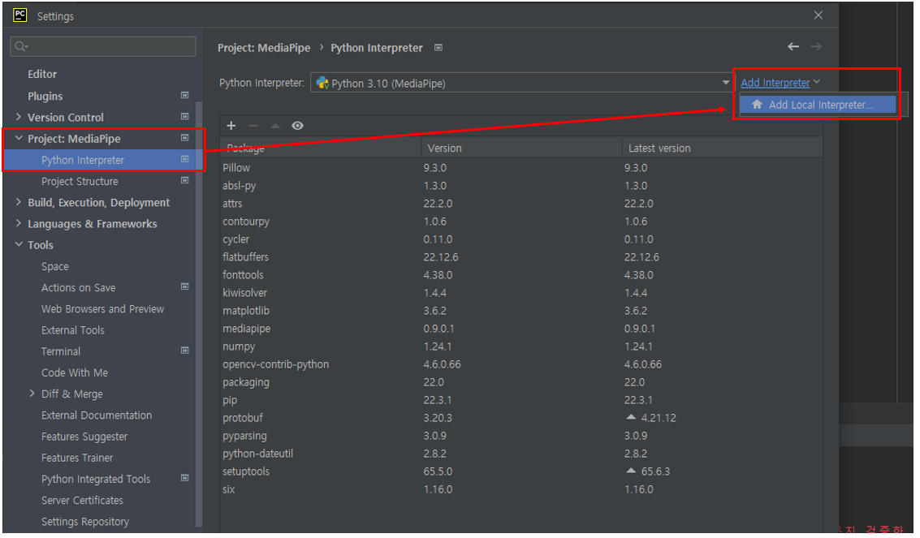Open External Documentation settings
The image size is (920, 538).
(97, 415)
